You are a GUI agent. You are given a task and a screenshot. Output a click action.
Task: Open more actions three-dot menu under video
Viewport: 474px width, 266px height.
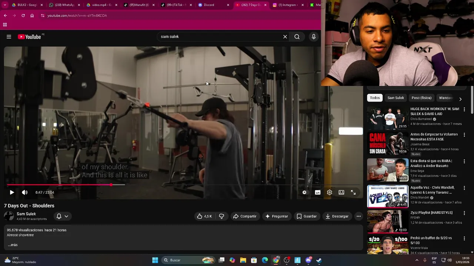pyautogui.click(x=358, y=216)
